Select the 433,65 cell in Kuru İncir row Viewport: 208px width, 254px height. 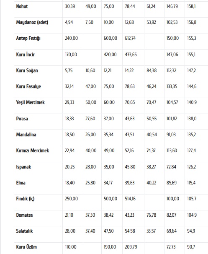coord(131,54)
